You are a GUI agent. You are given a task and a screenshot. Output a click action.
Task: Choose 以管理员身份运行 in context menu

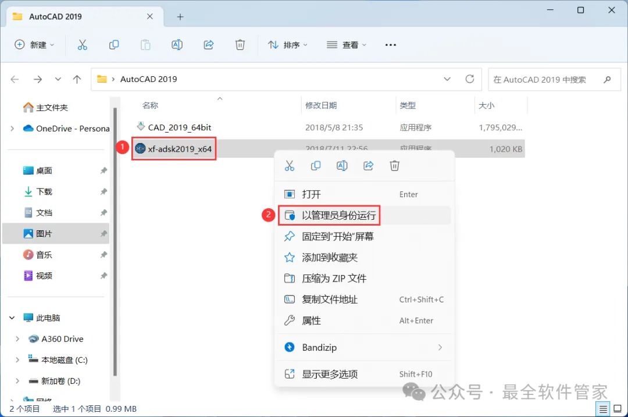[x=365, y=216]
